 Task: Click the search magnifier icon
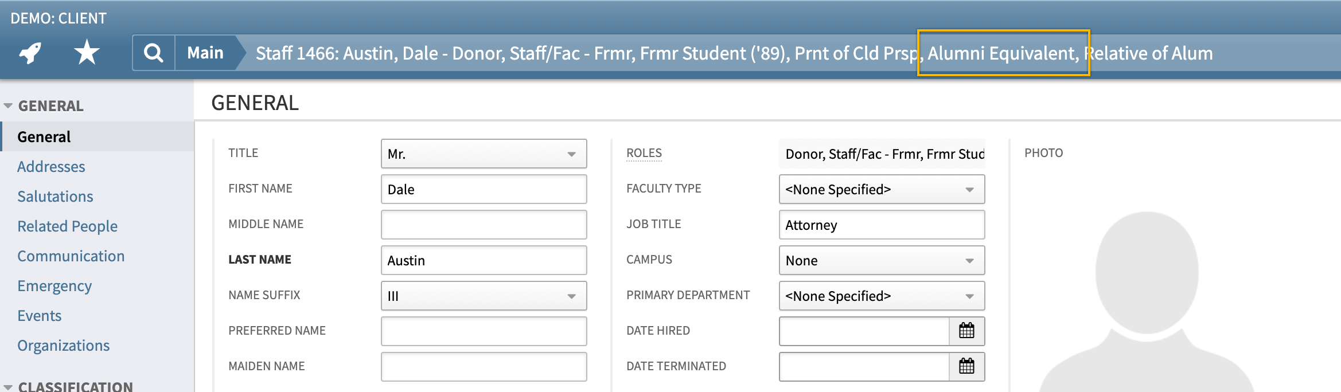tap(153, 52)
